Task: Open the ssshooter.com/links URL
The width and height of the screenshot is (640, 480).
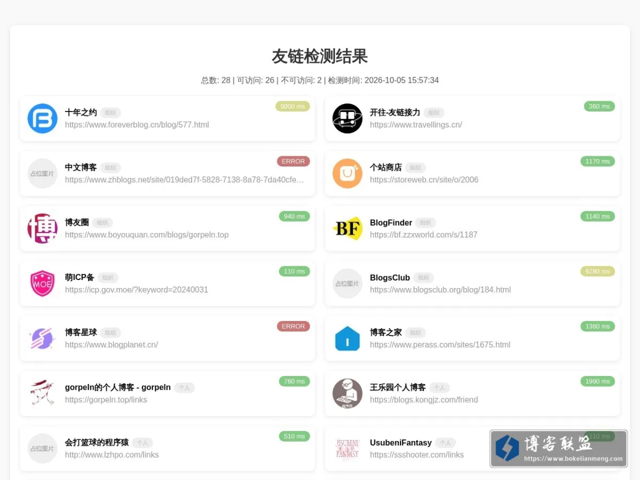Action: 417,454
